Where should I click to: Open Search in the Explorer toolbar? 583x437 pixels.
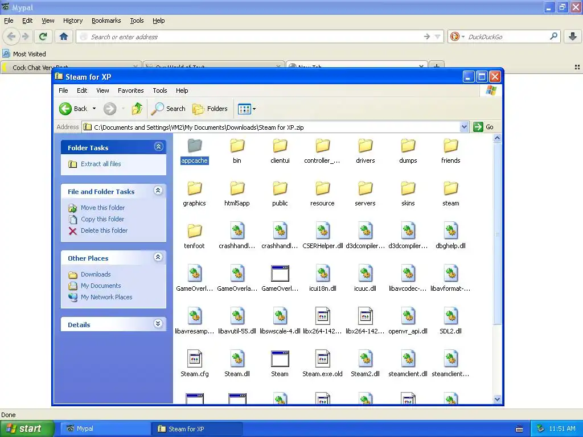[x=168, y=109]
